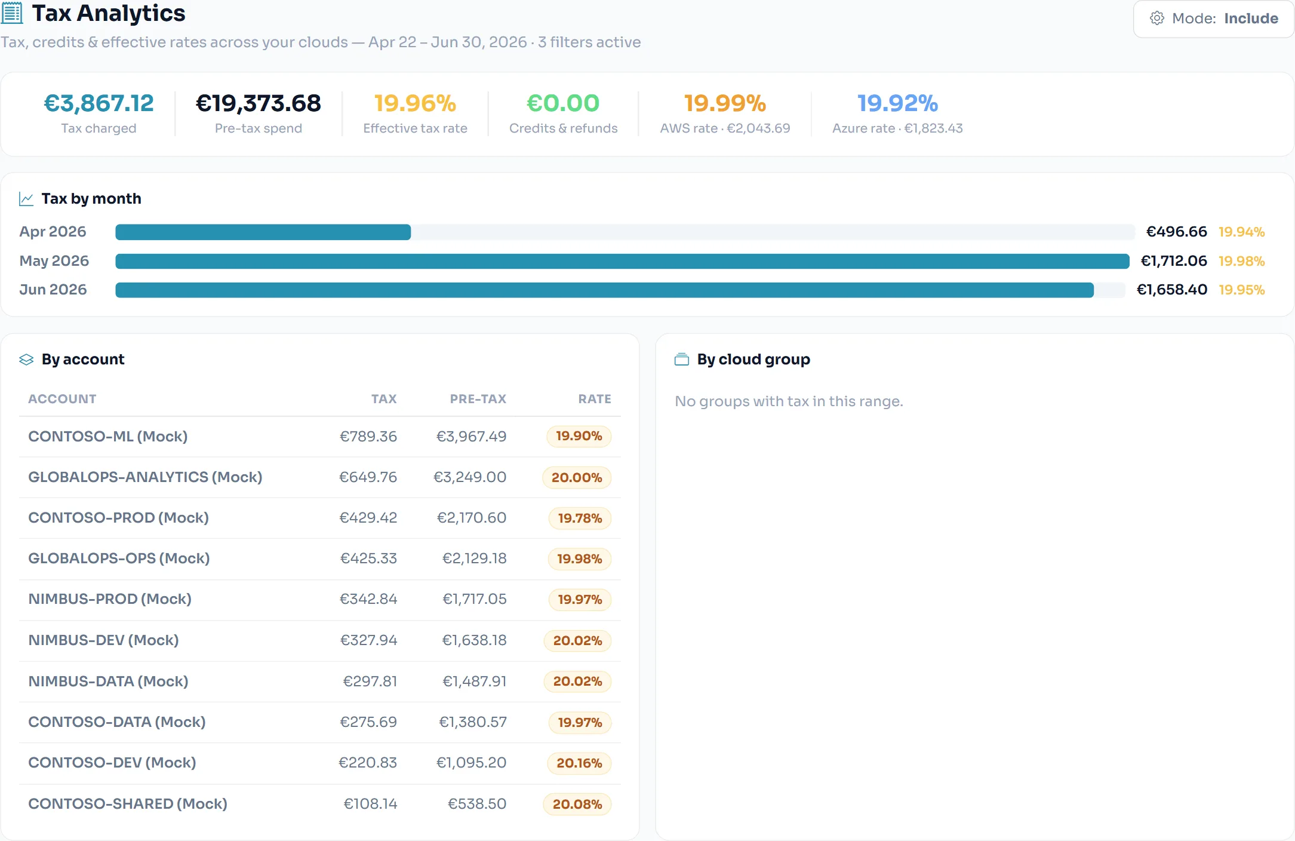Click the €342.84 tax amount
1295x841 pixels.
tap(368, 599)
